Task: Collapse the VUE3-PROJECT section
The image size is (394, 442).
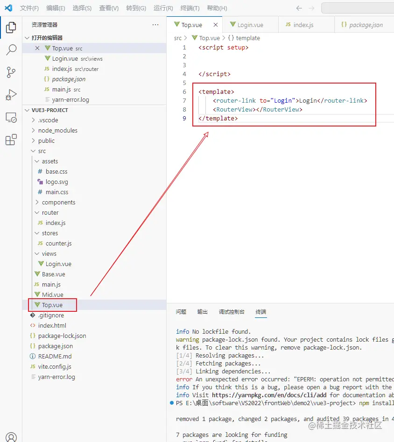Action: (x=94, y=110)
